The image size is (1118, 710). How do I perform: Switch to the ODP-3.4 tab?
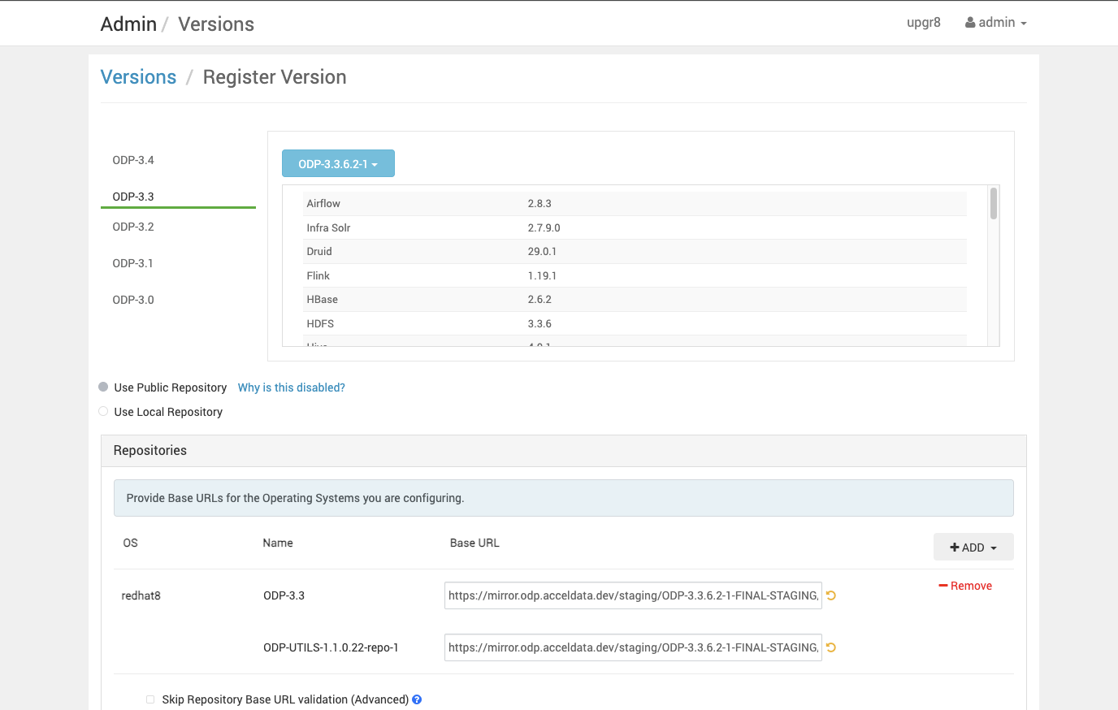point(133,160)
